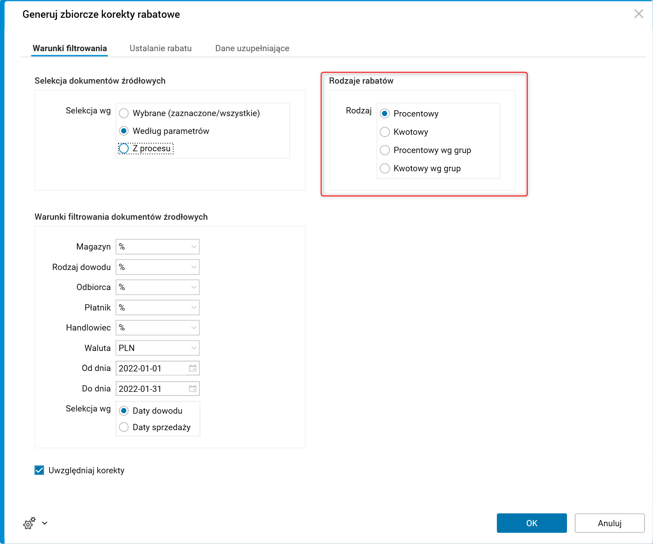Click the settings gear icon
The height and width of the screenshot is (544, 653).
[29, 524]
